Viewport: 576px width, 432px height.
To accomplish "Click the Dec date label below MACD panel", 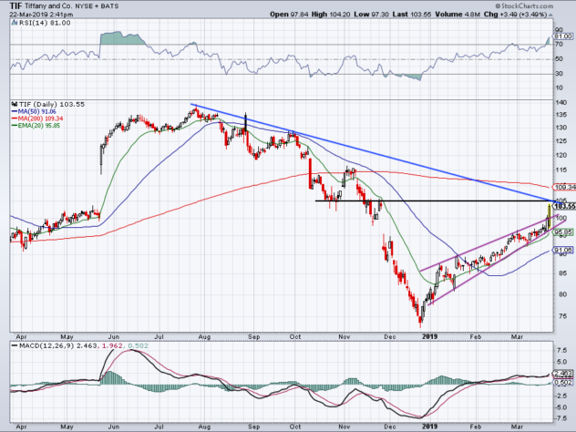I will coord(390,427).
